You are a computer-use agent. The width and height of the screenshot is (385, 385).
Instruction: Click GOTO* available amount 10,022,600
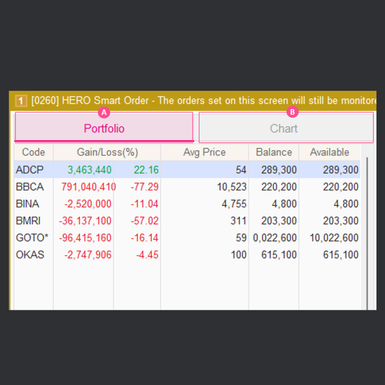click(334, 238)
